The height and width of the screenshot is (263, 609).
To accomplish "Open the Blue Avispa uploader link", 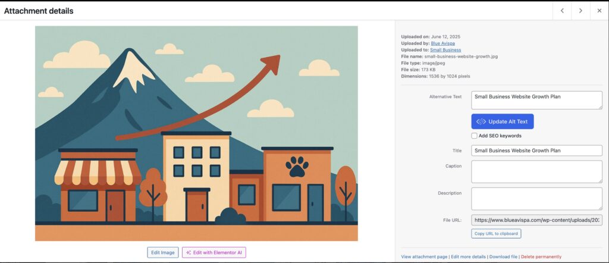I will (442, 43).
